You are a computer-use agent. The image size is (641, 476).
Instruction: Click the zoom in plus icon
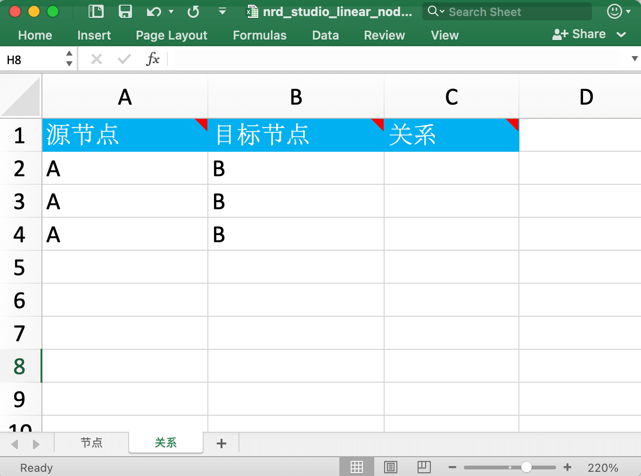point(567,467)
